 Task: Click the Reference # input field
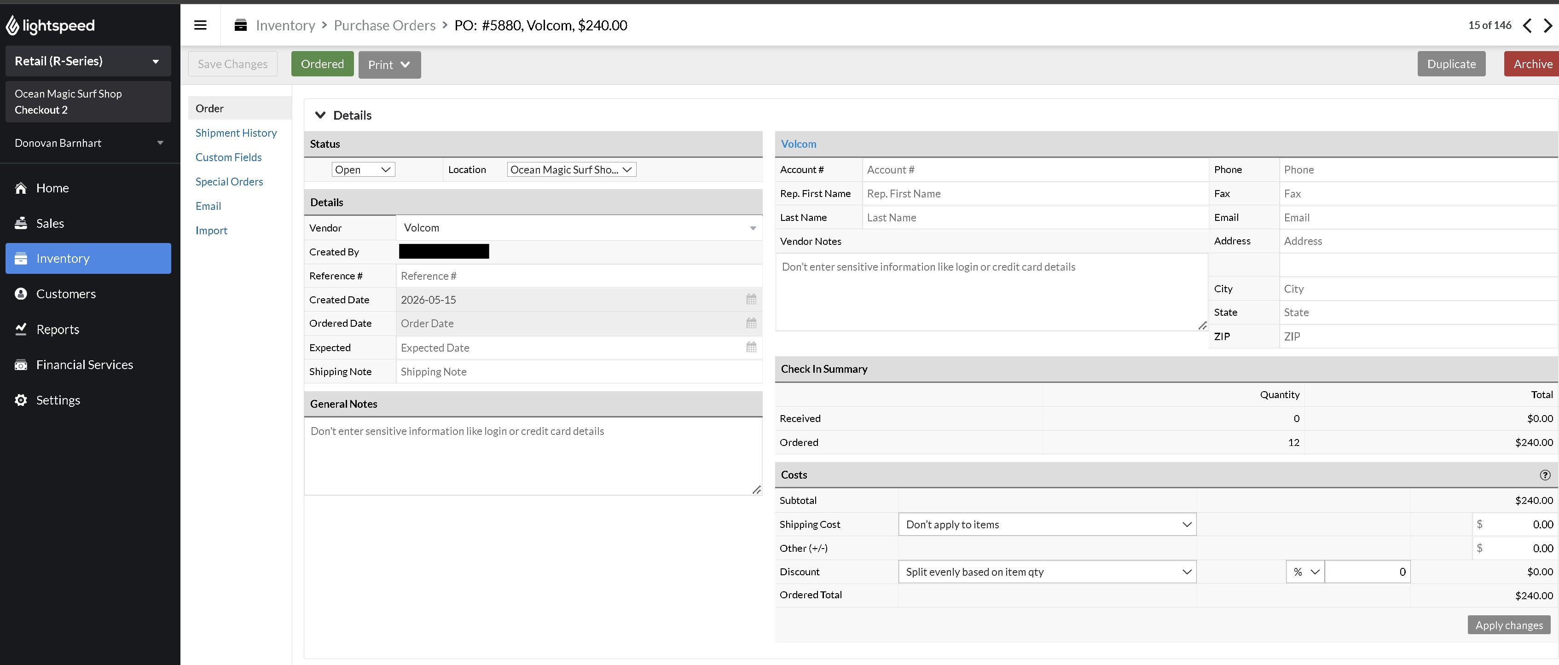pyautogui.click(x=579, y=276)
